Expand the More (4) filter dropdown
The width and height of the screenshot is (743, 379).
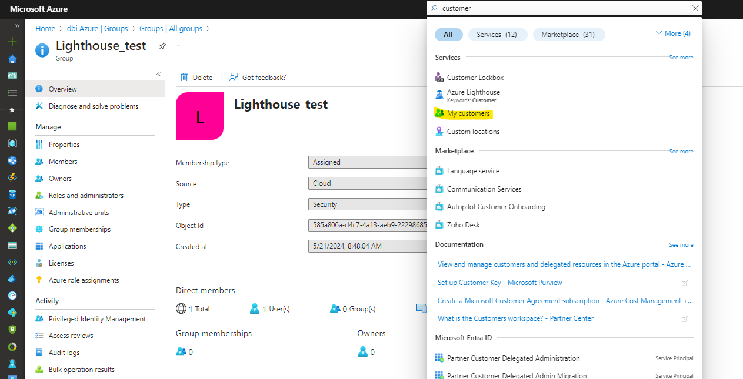pyautogui.click(x=673, y=33)
